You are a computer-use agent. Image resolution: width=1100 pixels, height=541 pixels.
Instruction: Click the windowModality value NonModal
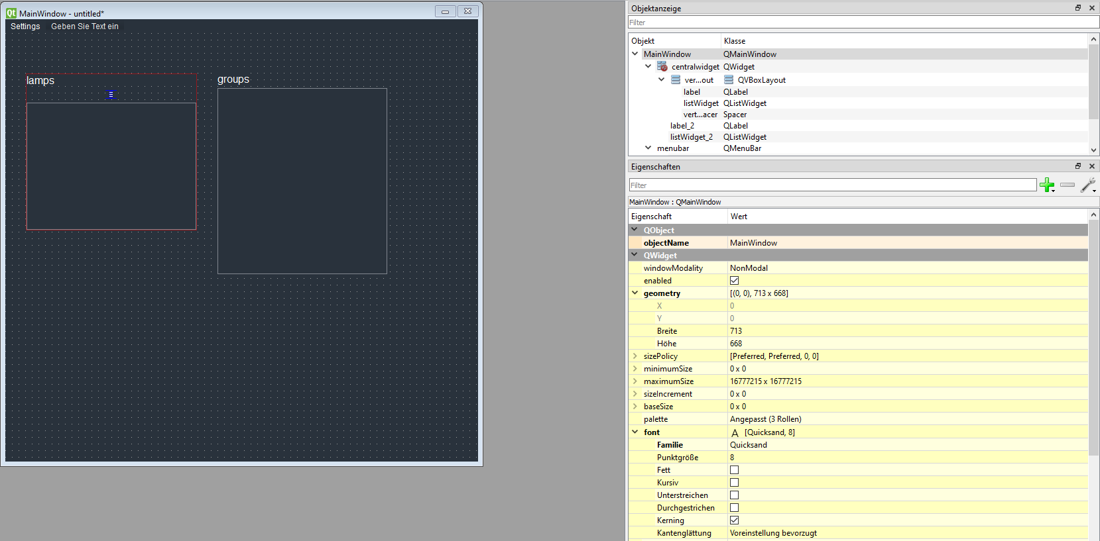[x=908, y=268]
